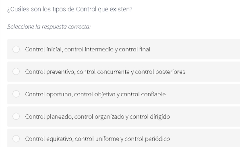Click the answer text 'Control inicial, control intermedio y control final'
This screenshot has height=147, width=240.
click(88, 49)
